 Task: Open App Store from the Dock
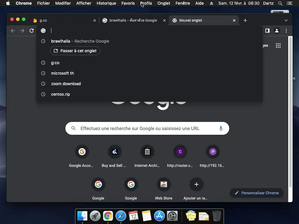pyautogui.click(x=159, y=216)
